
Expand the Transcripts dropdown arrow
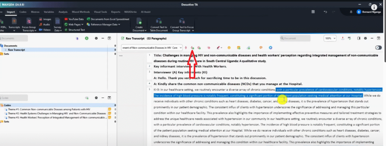[x=14, y=31]
